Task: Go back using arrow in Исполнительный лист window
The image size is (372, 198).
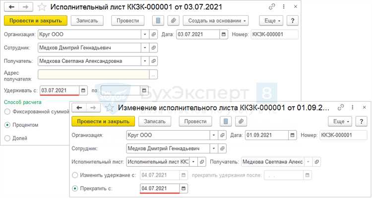Action: (11, 7)
